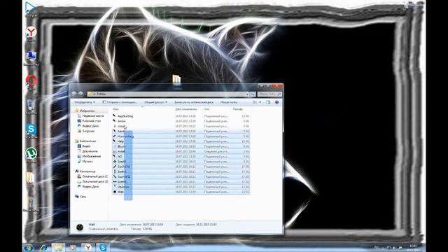Select the Computer desktop icon

[x=31, y=57]
